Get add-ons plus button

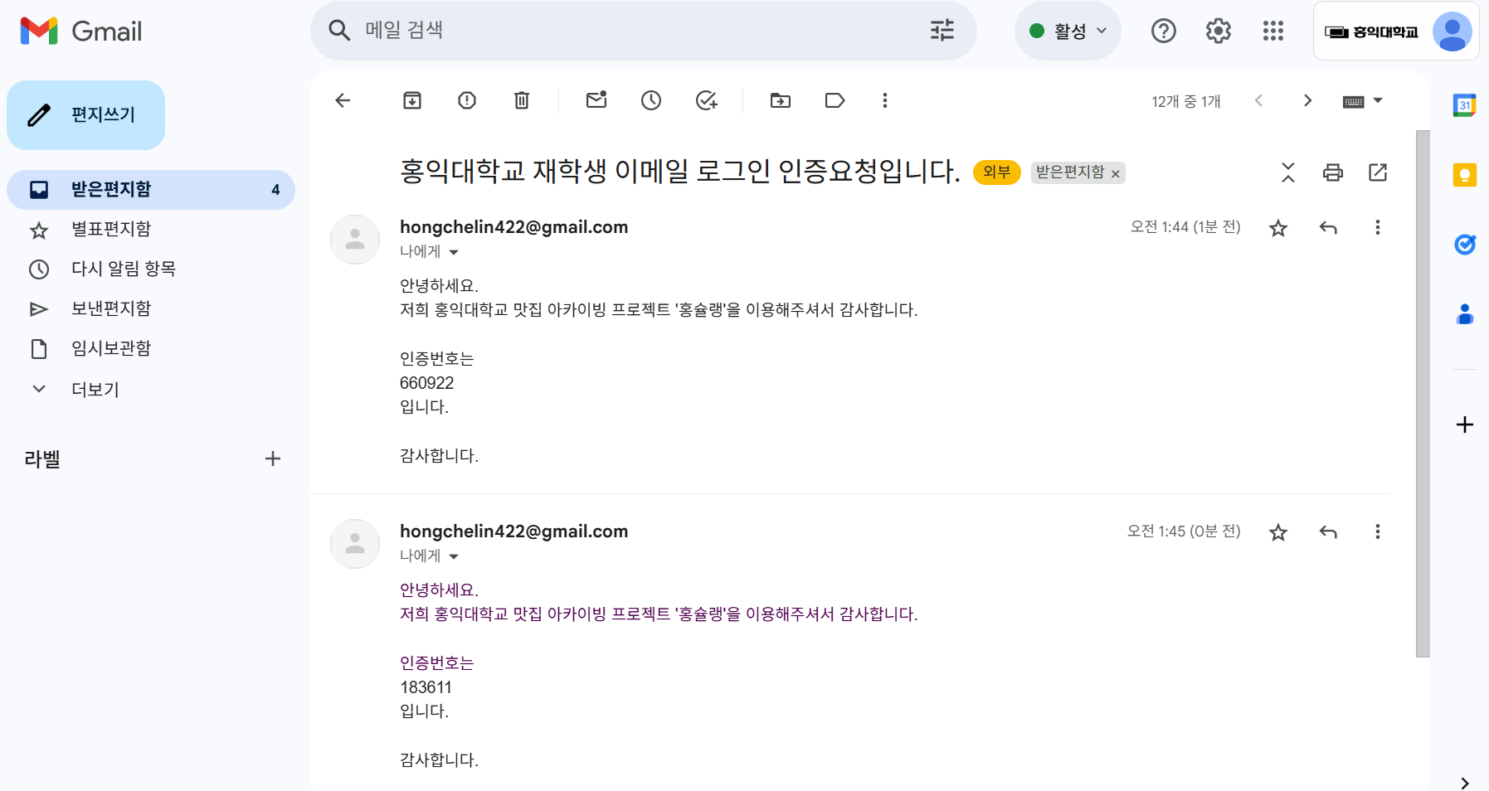click(x=1465, y=425)
